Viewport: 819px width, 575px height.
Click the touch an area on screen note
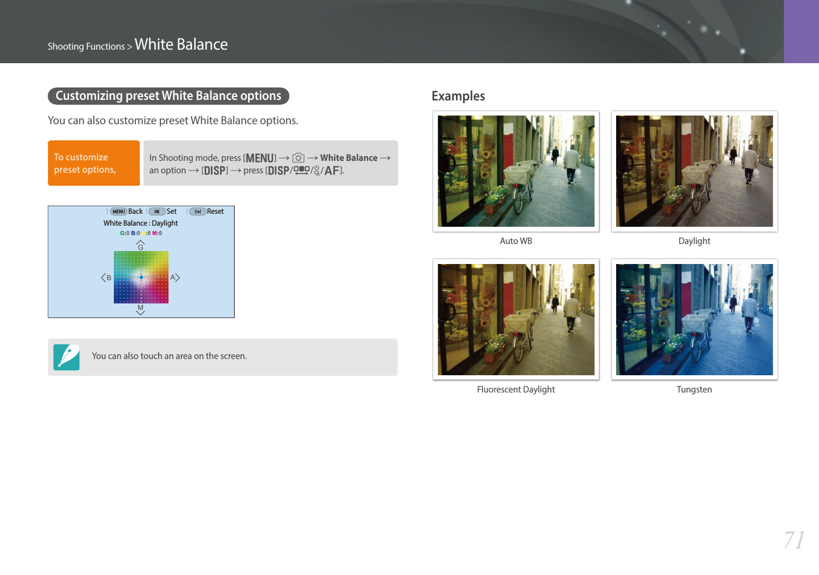point(169,356)
